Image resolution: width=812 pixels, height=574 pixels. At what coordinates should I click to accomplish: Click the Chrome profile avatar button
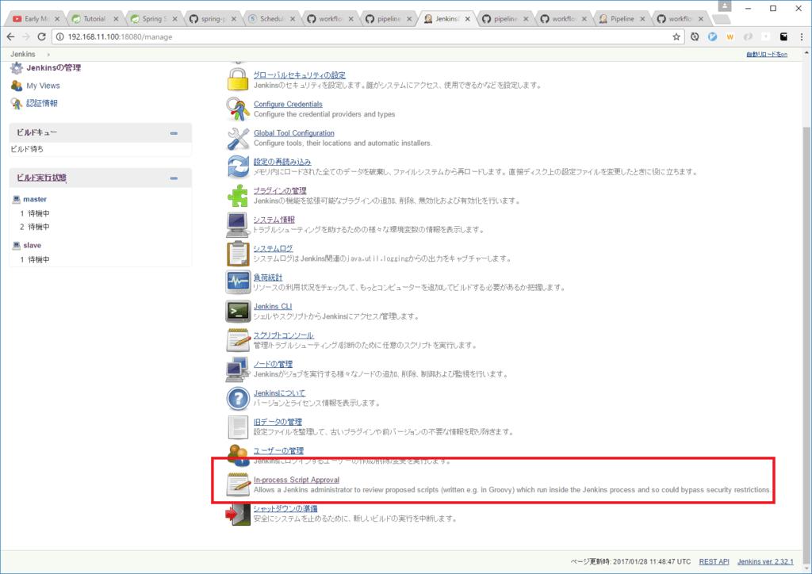tap(725, 6)
